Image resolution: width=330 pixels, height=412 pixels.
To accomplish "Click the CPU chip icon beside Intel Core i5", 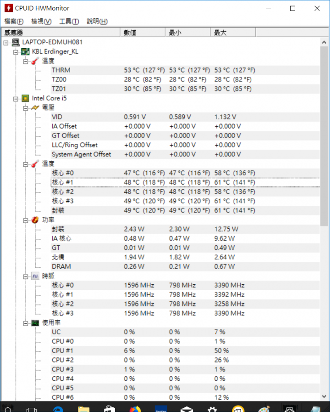I will [x=25, y=98].
